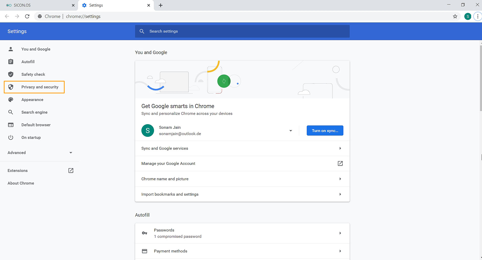Click the bookmark star icon
482x260 pixels.
click(x=455, y=16)
